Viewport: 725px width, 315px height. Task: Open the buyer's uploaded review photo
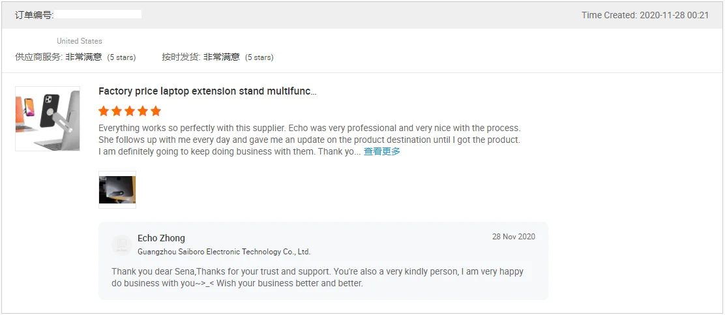tap(117, 190)
